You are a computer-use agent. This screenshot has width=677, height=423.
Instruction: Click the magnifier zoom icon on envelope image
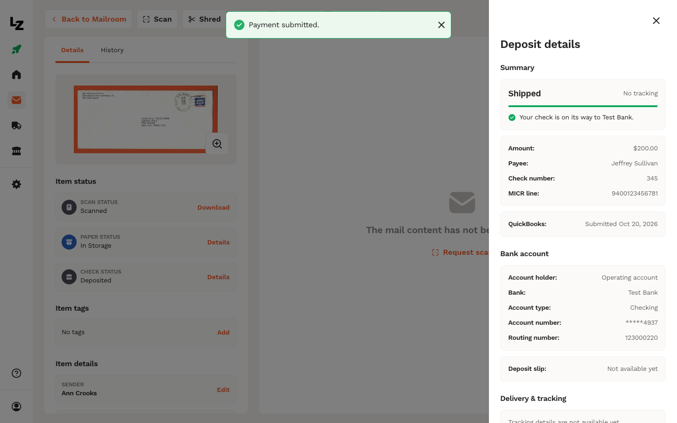(x=217, y=144)
